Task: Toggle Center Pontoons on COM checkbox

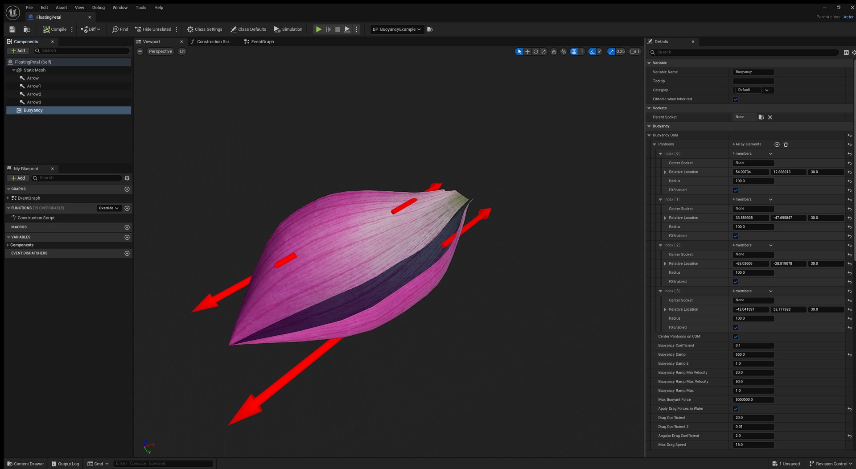Action: click(736, 337)
